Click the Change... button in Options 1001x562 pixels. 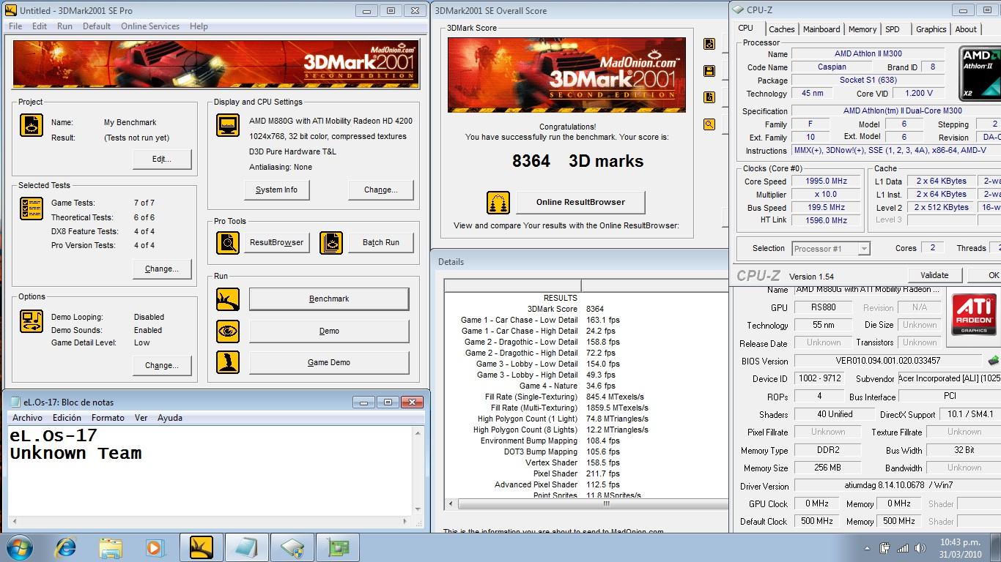(x=162, y=365)
